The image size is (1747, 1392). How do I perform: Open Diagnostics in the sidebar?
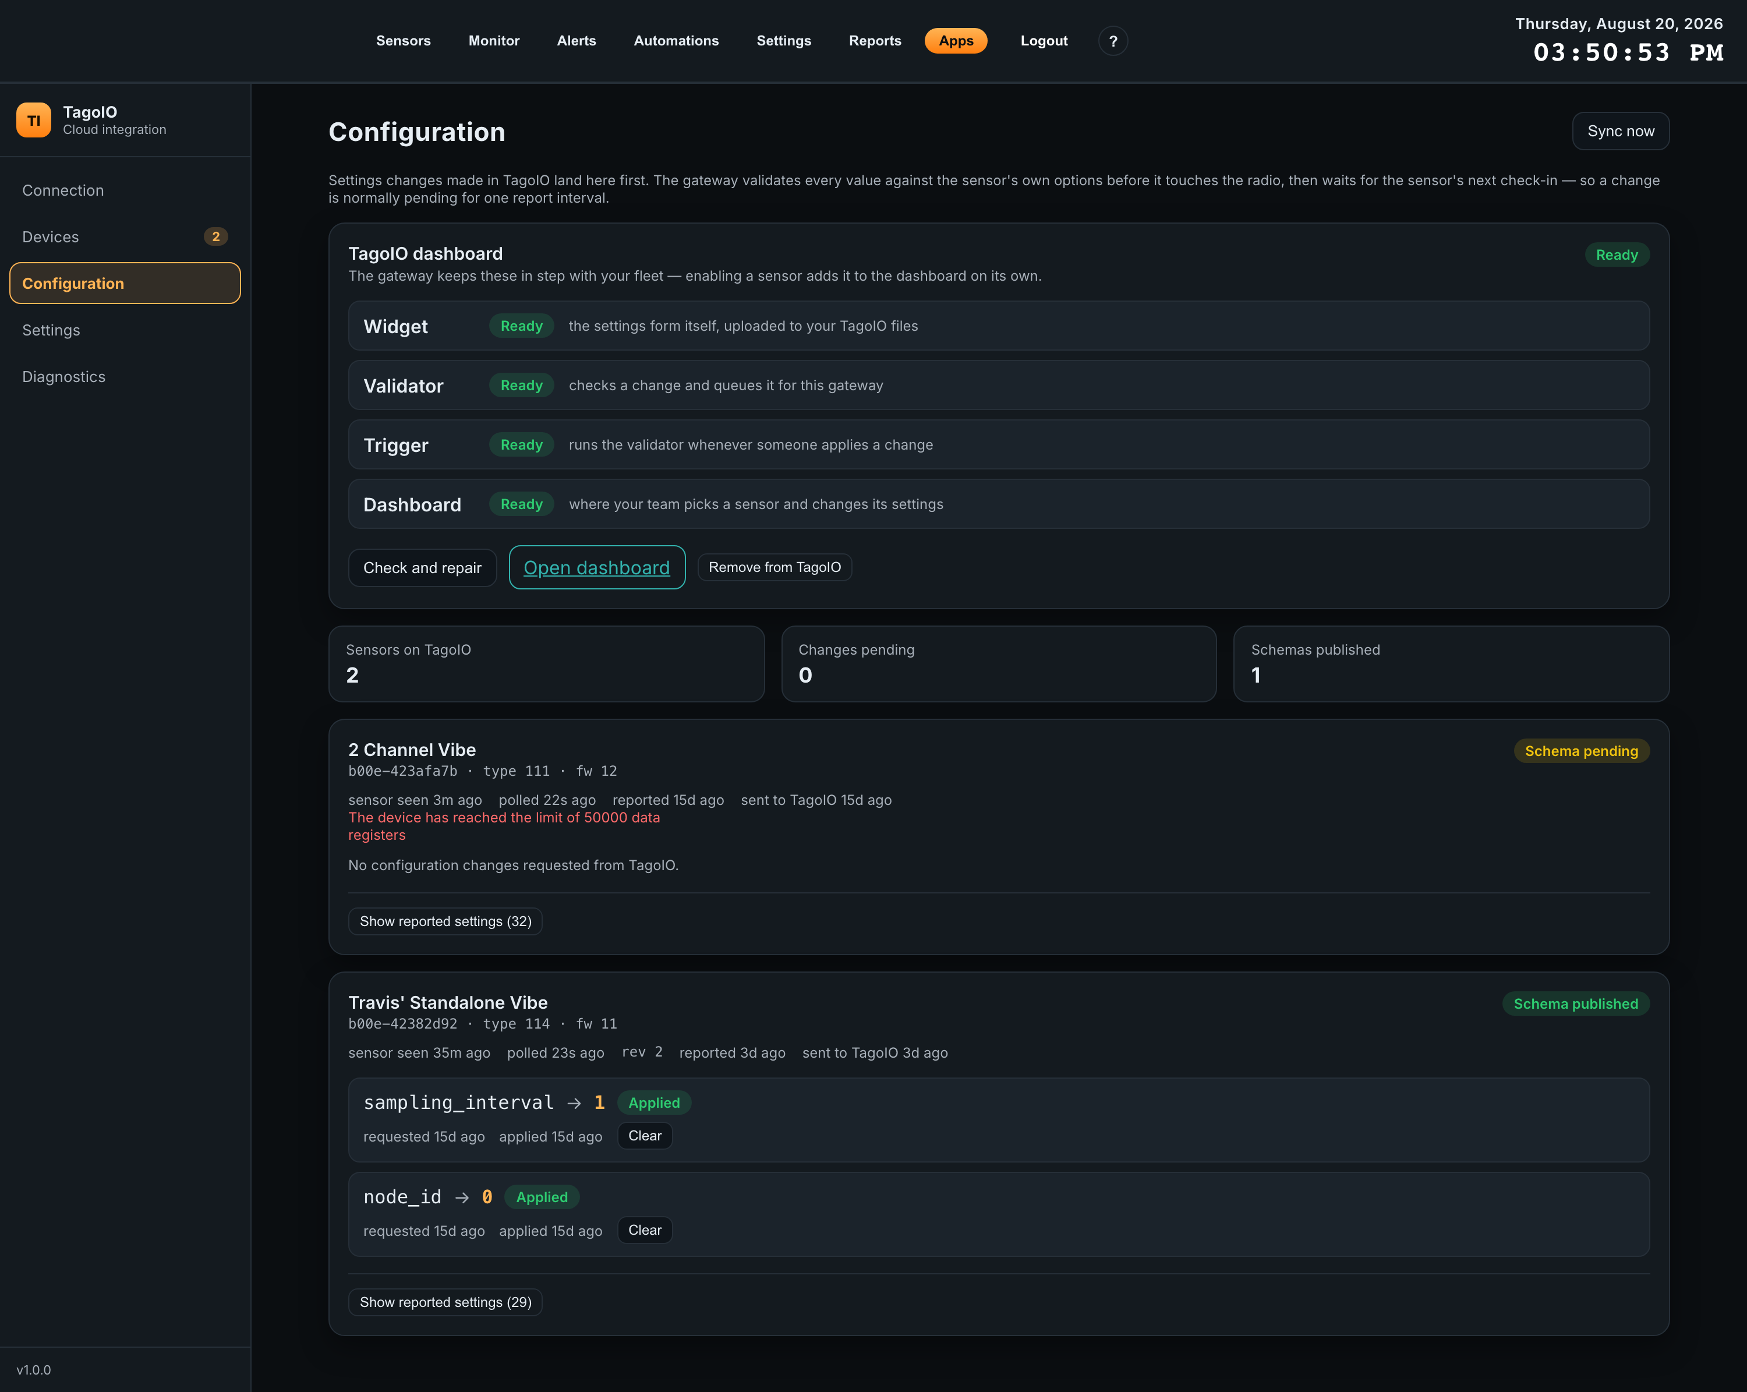(125, 377)
